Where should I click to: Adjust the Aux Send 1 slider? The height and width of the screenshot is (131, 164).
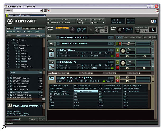(73, 73)
